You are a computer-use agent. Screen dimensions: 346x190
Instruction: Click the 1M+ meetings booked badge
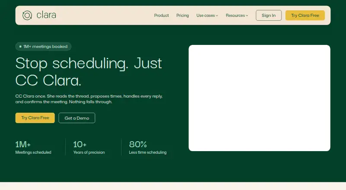(43, 47)
